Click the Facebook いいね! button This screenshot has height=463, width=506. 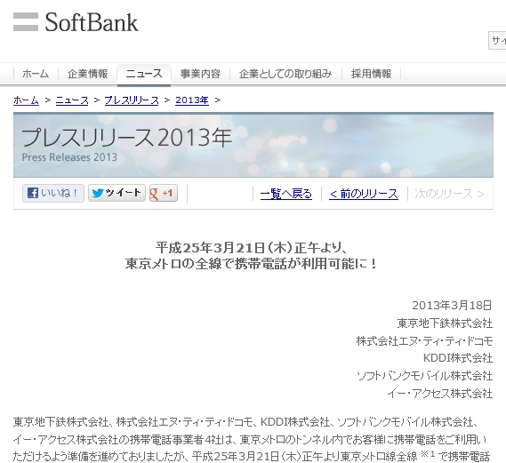click(53, 193)
